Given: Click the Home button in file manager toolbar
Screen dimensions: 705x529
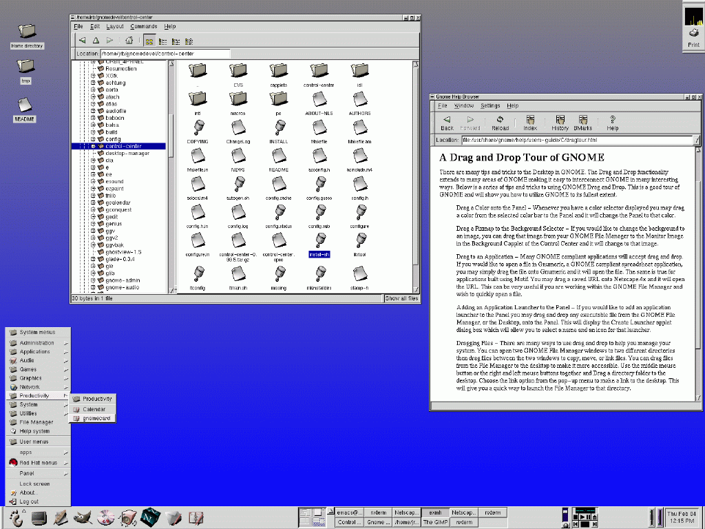Looking at the screenshot, I should pyautogui.click(x=129, y=41).
